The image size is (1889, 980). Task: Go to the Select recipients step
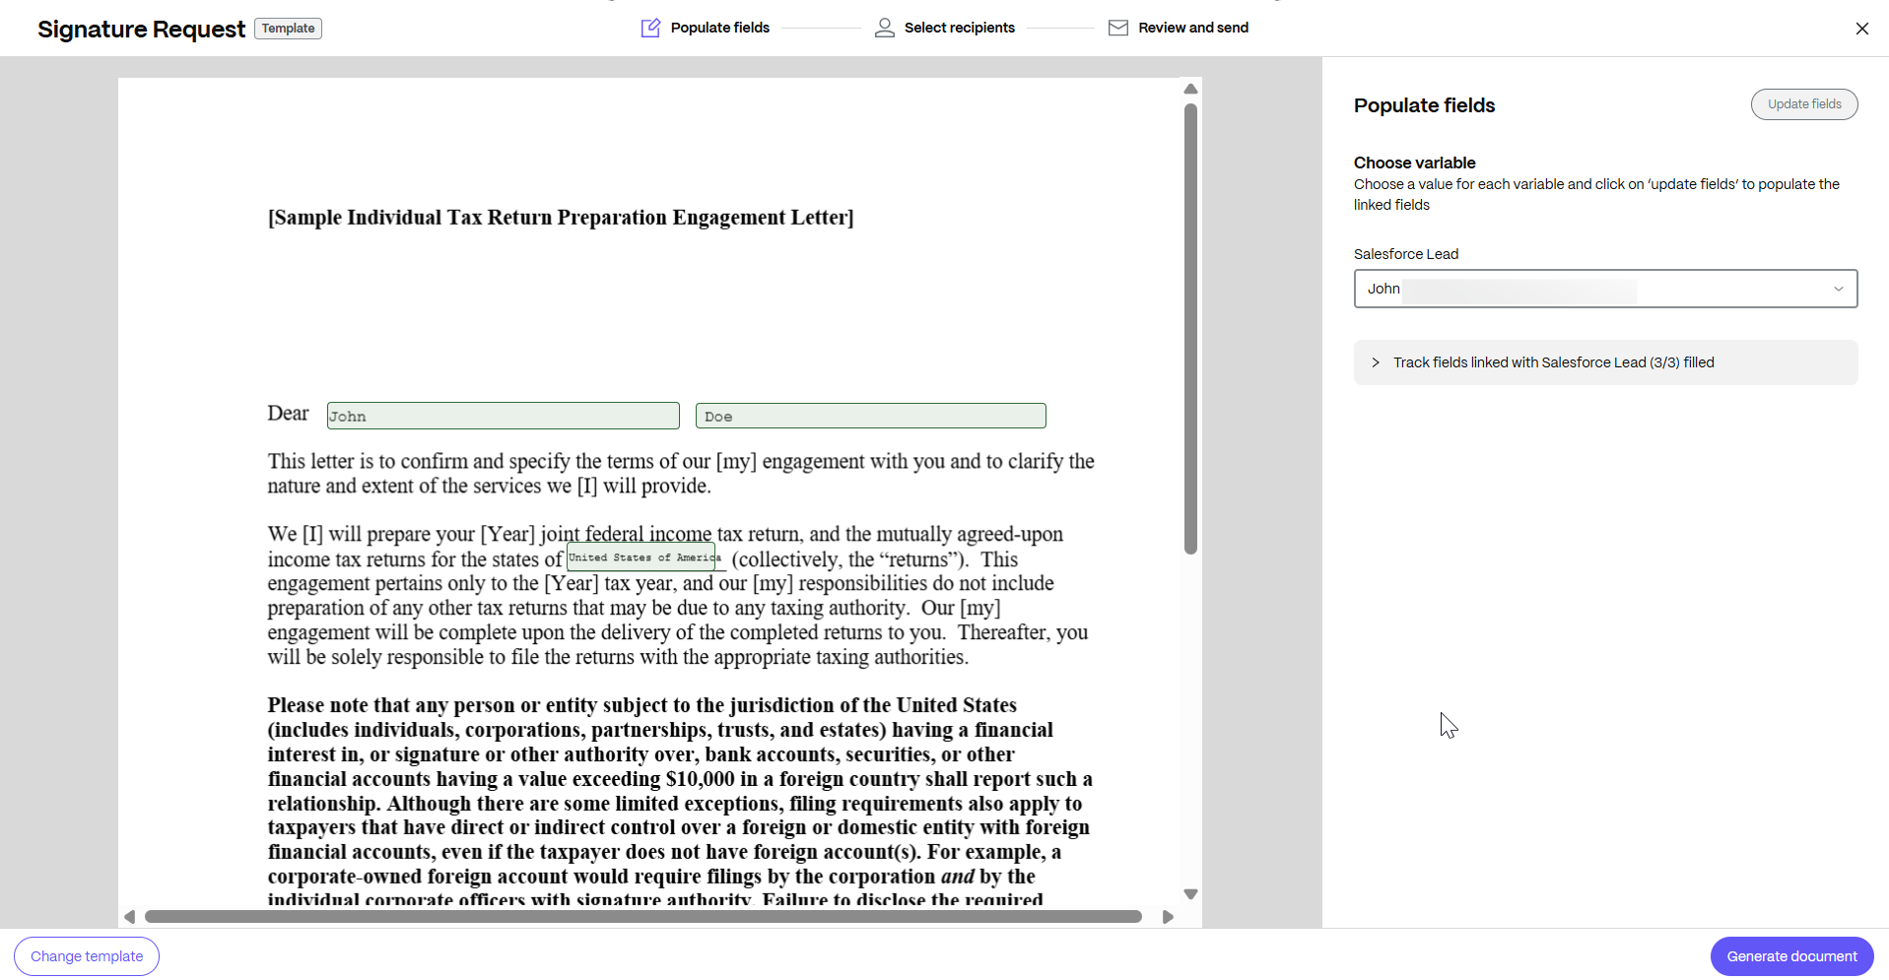coord(959,28)
